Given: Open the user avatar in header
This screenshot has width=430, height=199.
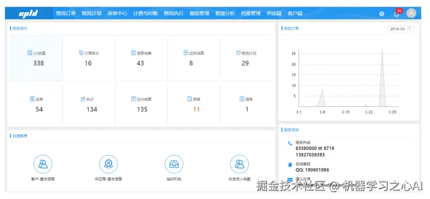Looking at the screenshot, I should point(411,13).
